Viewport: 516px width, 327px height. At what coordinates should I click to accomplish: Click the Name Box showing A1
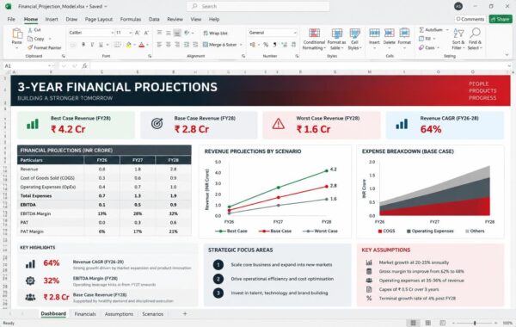[28, 66]
